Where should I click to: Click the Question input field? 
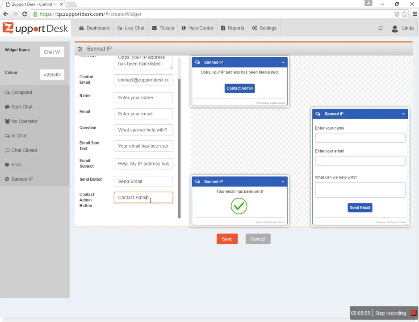[x=143, y=130]
